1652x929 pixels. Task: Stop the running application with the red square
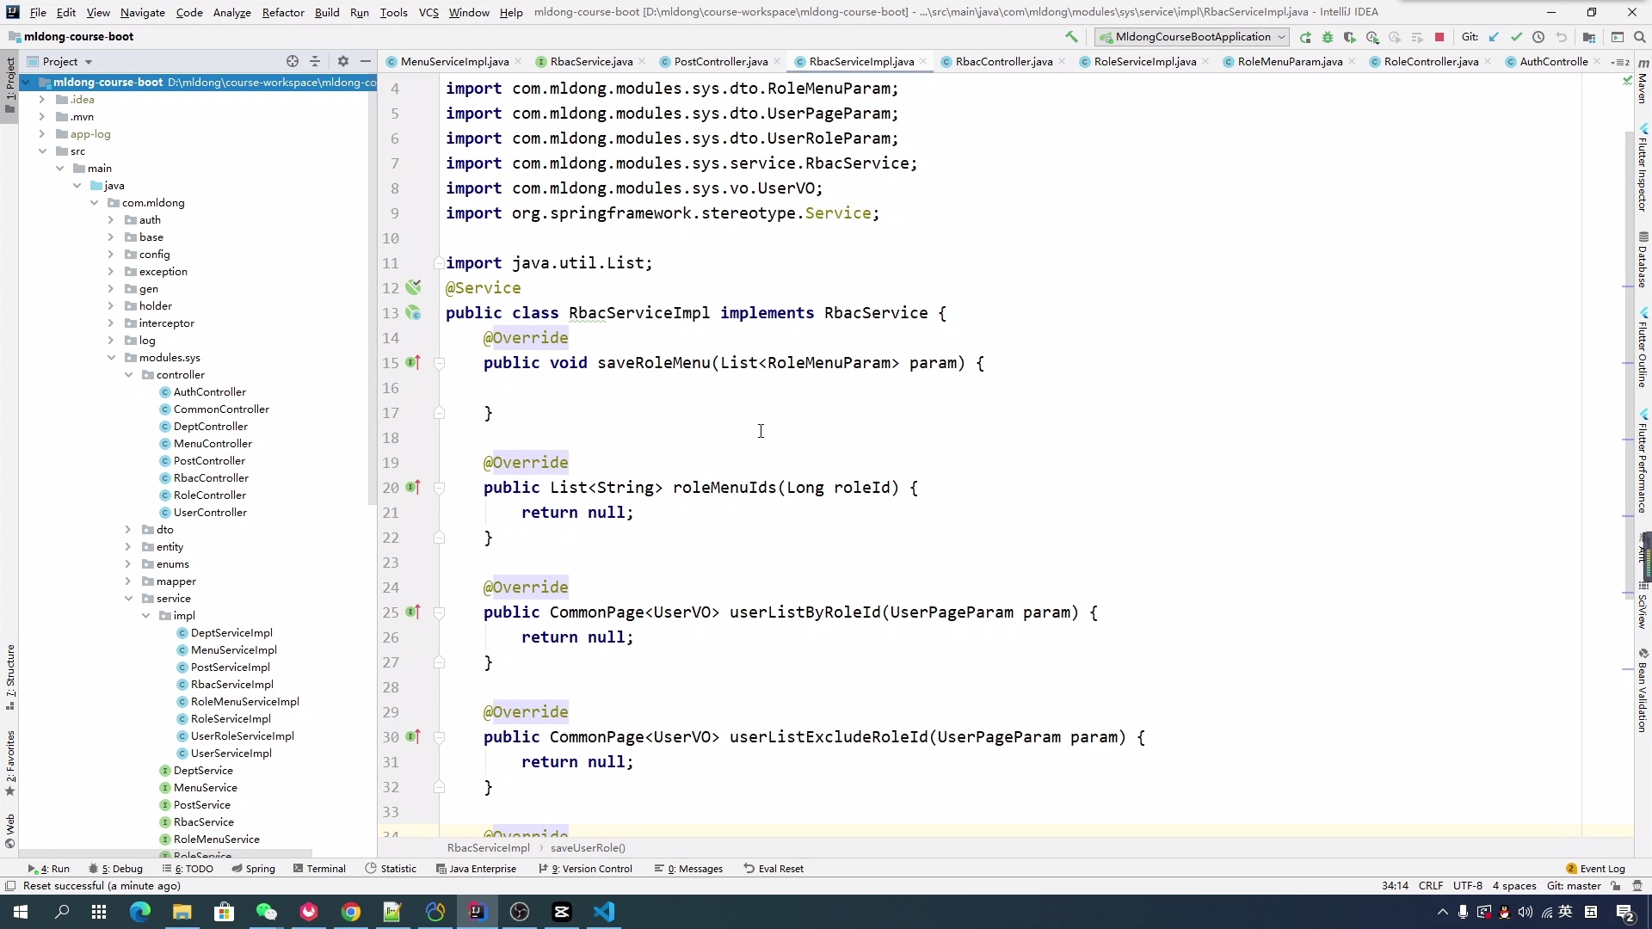pos(1439,37)
